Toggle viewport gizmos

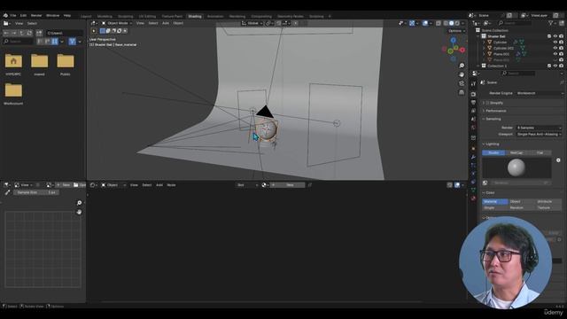click(412, 23)
